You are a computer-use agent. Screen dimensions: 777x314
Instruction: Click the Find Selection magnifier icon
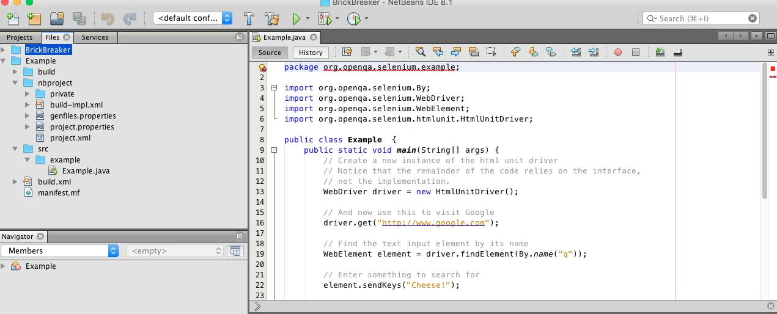(x=420, y=52)
